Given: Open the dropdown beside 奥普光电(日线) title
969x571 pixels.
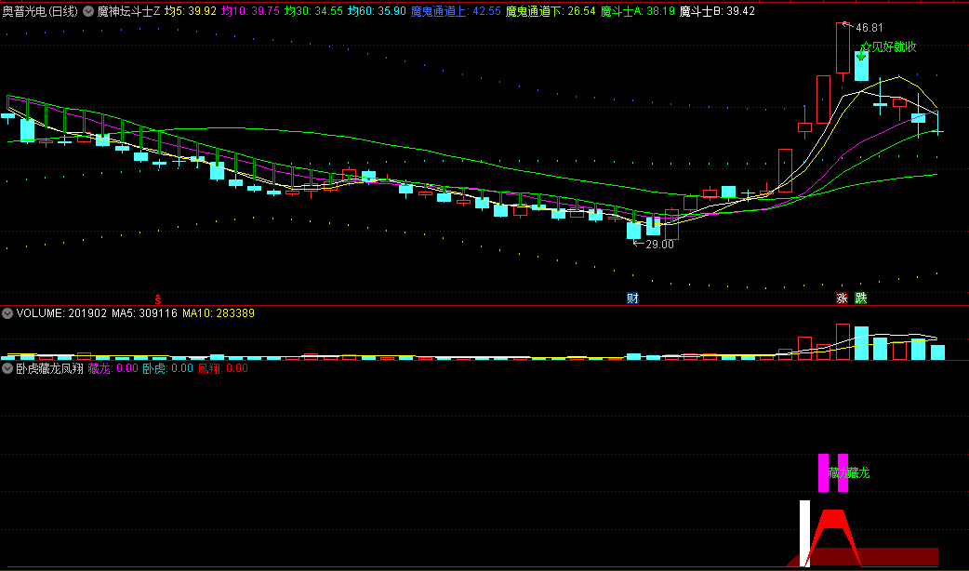Looking at the screenshot, I should (88, 11).
